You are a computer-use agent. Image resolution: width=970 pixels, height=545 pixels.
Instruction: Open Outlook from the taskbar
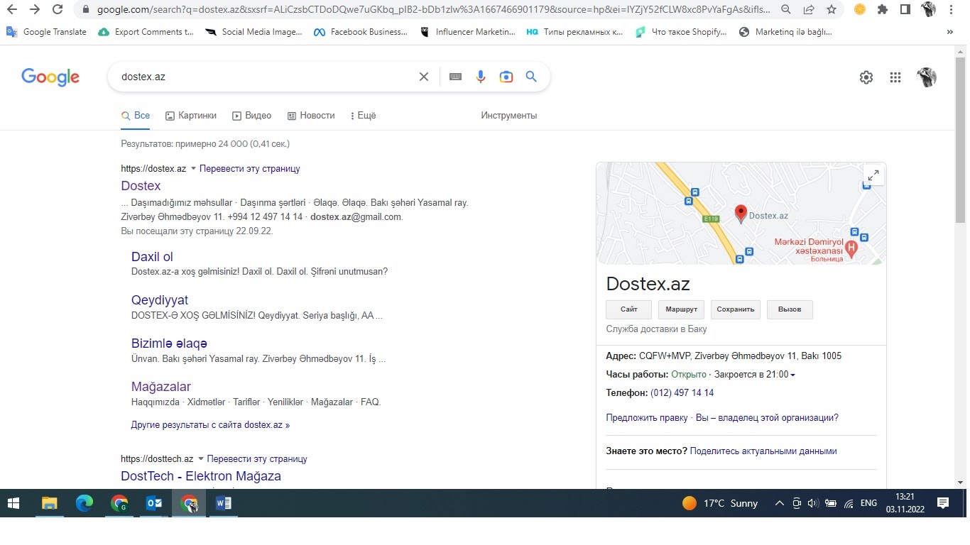[x=154, y=503]
